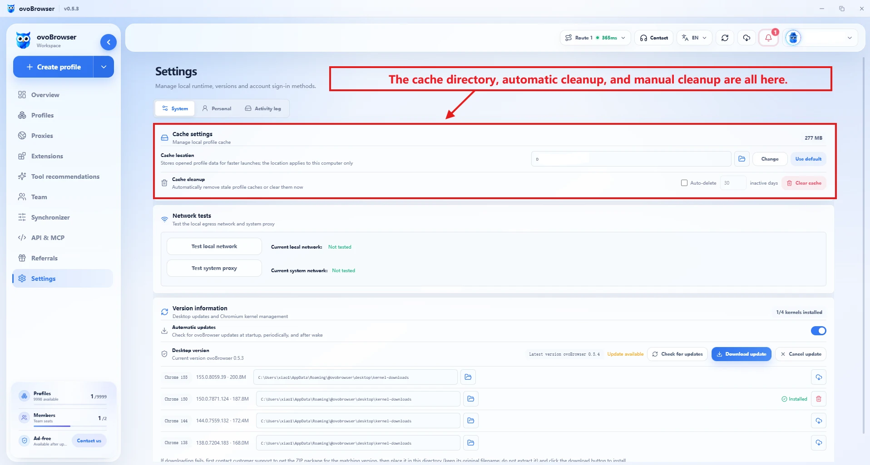Click the Ad-free shield icon
870x465 pixels.
point(24,441)
